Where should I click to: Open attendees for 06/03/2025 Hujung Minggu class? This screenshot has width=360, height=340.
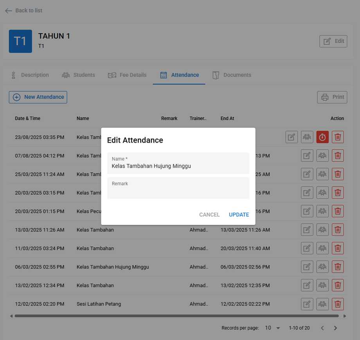[x=322, y=267]
